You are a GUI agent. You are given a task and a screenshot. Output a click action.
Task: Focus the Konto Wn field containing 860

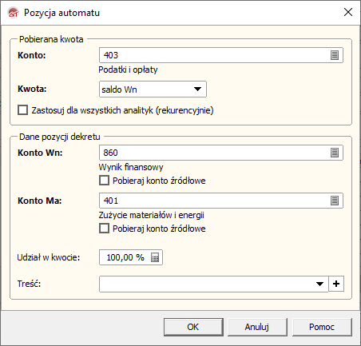[221, 153]
